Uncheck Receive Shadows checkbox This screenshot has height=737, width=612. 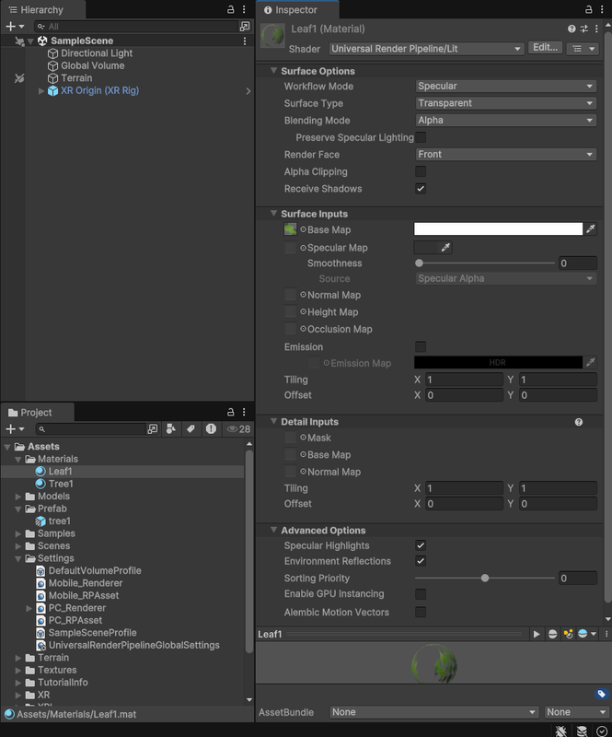click(x=421, y=189)
